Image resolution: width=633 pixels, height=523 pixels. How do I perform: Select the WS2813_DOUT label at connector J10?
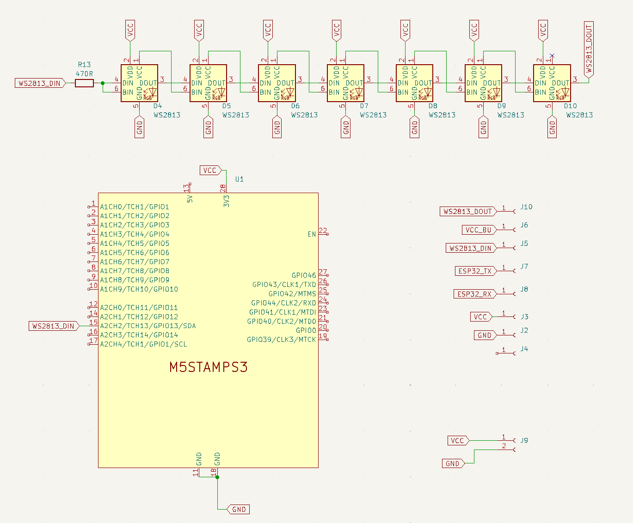[x=468, y=211]
